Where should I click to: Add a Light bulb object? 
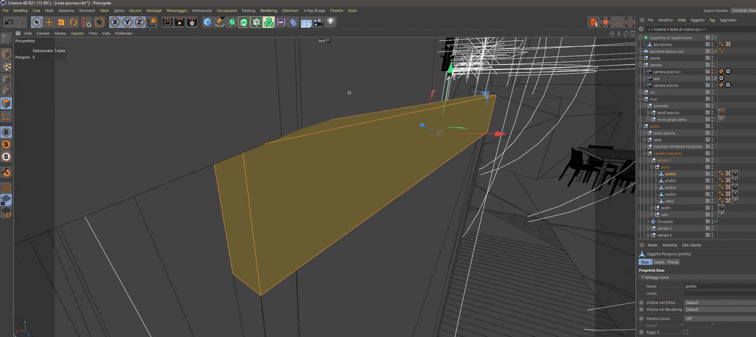point(331,22)
